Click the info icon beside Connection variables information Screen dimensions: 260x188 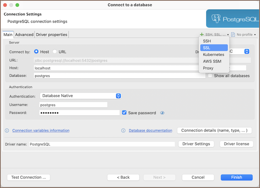(x=7, y=130)
